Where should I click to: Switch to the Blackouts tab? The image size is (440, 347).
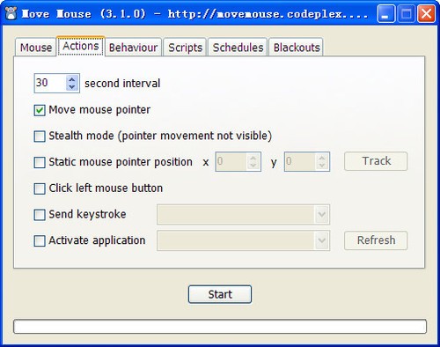tap(297, 48)
